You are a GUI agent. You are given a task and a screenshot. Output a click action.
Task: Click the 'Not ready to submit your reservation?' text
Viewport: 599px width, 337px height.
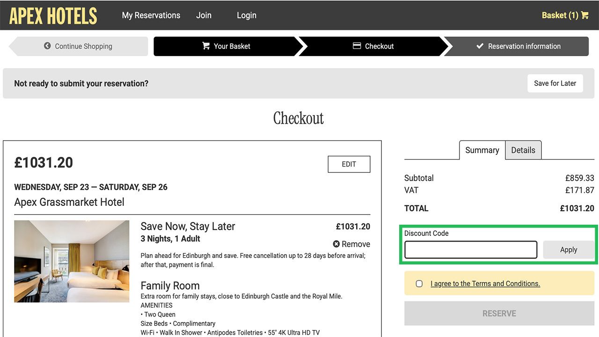pyautogui.click(x=81, y=83)
